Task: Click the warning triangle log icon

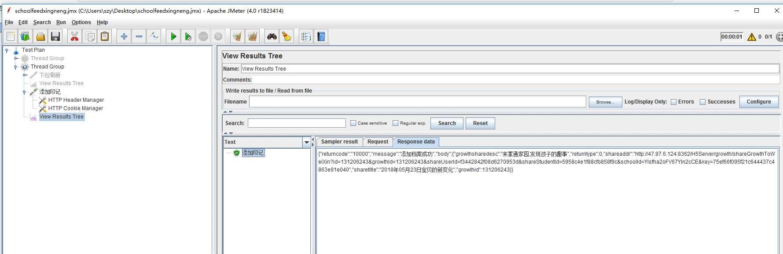Action: pos(752,37)
